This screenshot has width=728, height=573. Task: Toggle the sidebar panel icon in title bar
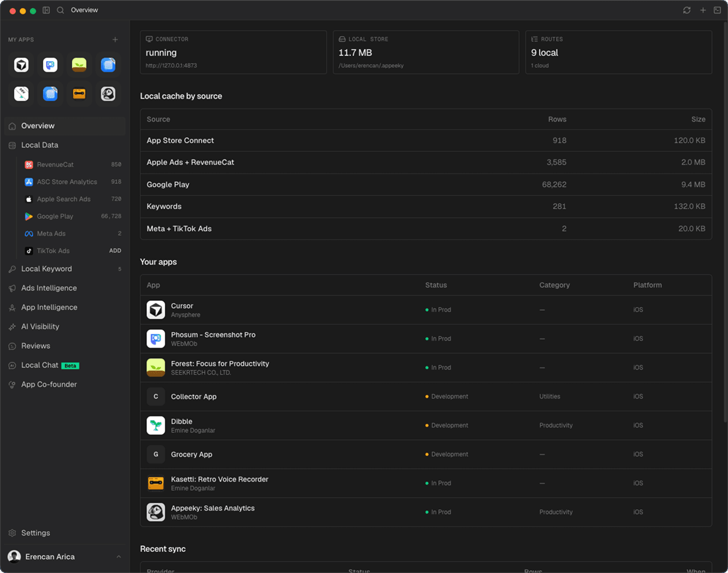click(46, 10)
